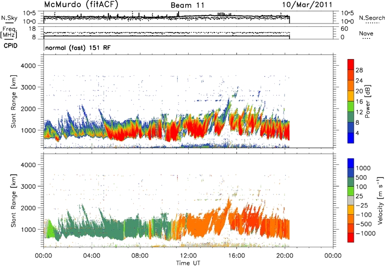Click the "16" tick on the Power colorbar
This screenshot has height=266, width=385.
tap(359, 102)
